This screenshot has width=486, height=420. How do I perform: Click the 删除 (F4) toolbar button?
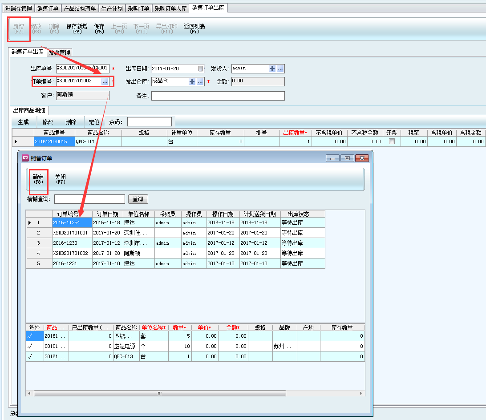click(54, 28)
